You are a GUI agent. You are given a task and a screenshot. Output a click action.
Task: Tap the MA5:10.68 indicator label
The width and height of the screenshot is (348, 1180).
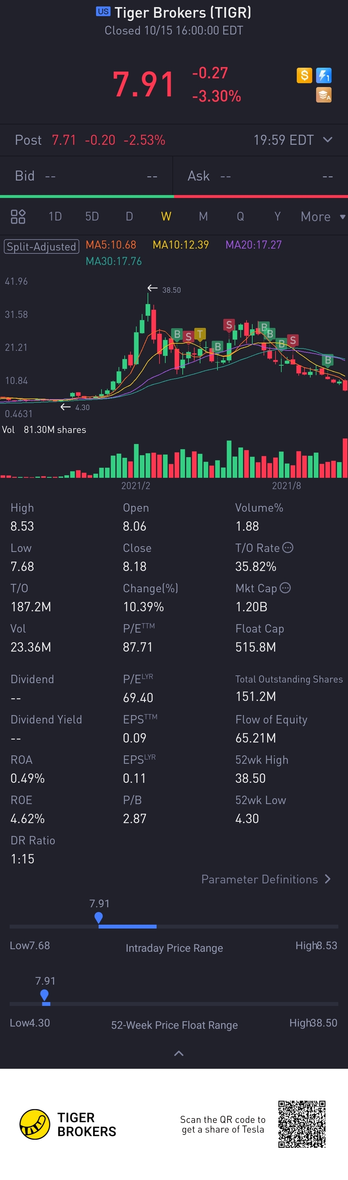pyautogui.click(x=111, y=245)
